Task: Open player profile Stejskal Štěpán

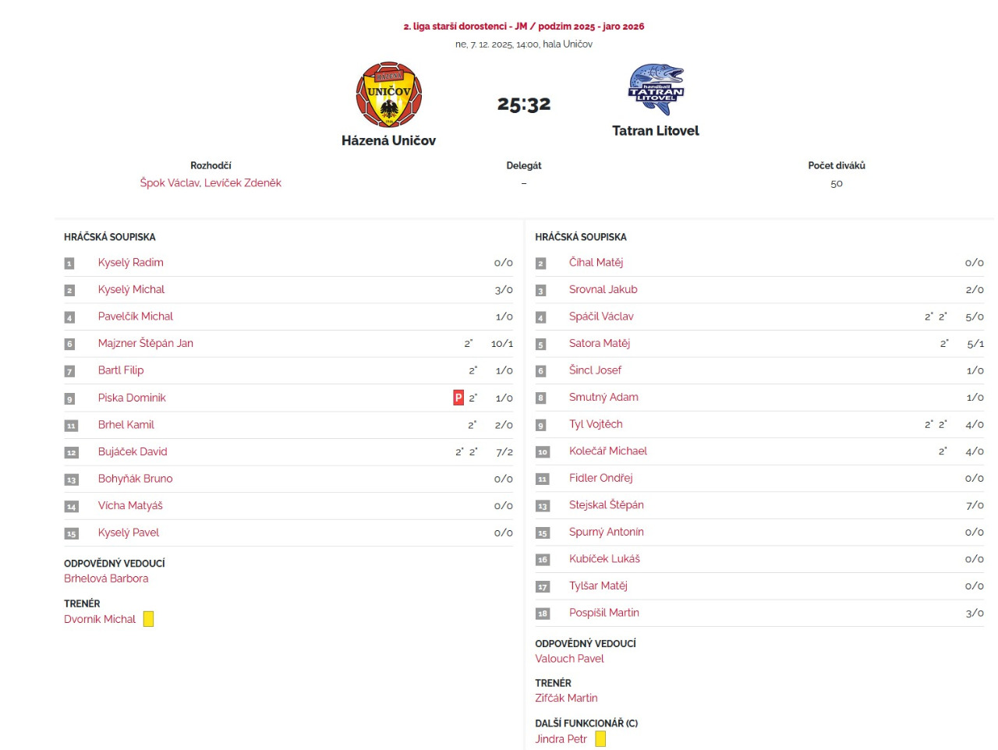Action: click(606, 504)
